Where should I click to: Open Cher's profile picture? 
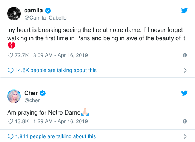coord(14,96)
